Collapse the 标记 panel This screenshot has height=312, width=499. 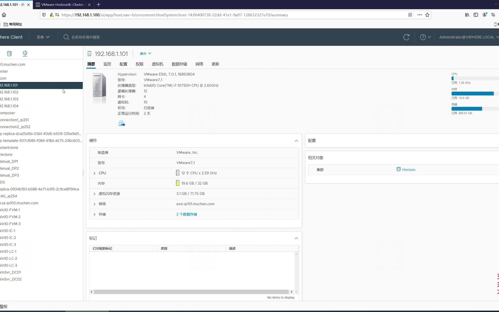[x=296, y=238]
